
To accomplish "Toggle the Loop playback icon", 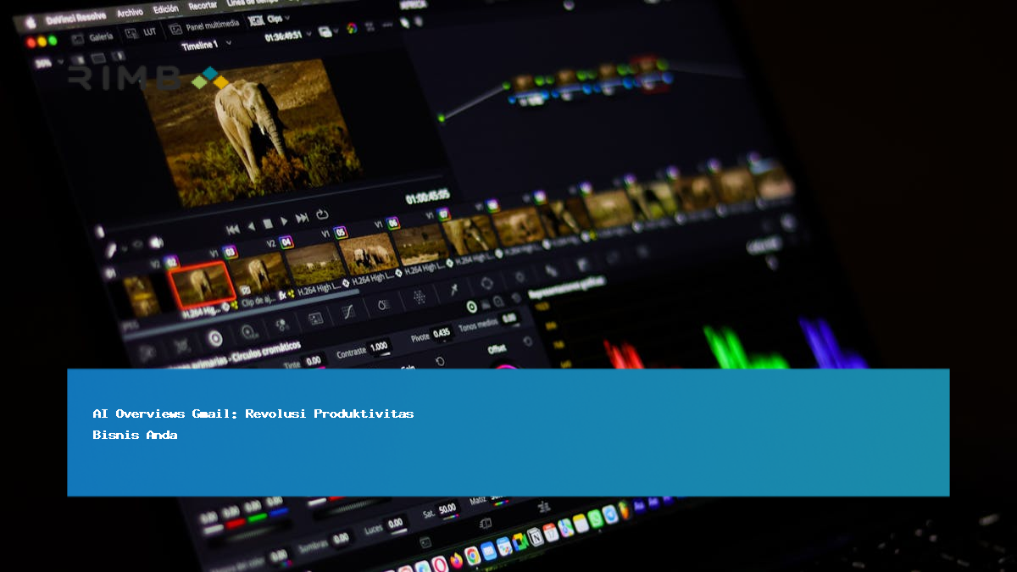I will point(322,215).
